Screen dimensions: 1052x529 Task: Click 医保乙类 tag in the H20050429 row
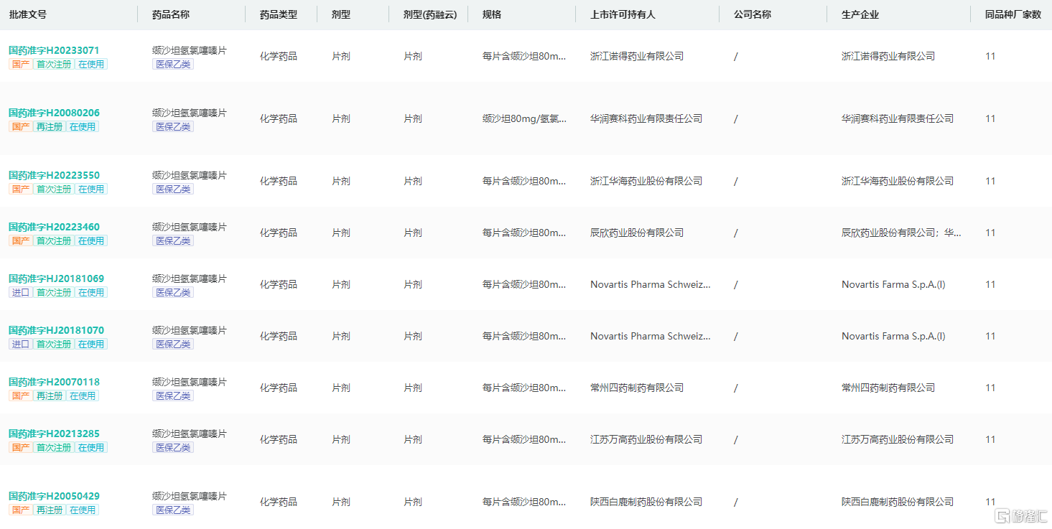[x=173, y=510]
